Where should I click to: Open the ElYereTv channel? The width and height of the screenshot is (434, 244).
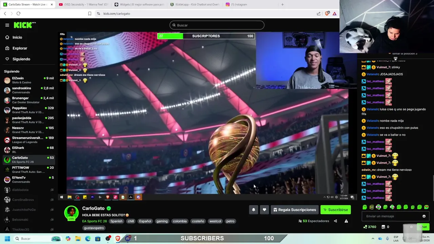[29, 180]
